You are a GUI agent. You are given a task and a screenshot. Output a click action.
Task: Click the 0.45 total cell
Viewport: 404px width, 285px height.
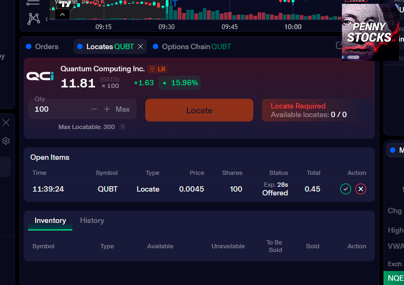coord(312,189)
